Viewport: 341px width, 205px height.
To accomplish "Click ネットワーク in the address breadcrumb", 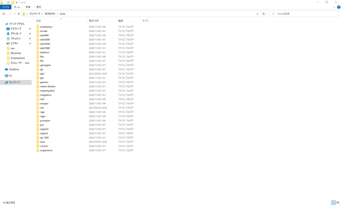I will [x=35, y=14].
